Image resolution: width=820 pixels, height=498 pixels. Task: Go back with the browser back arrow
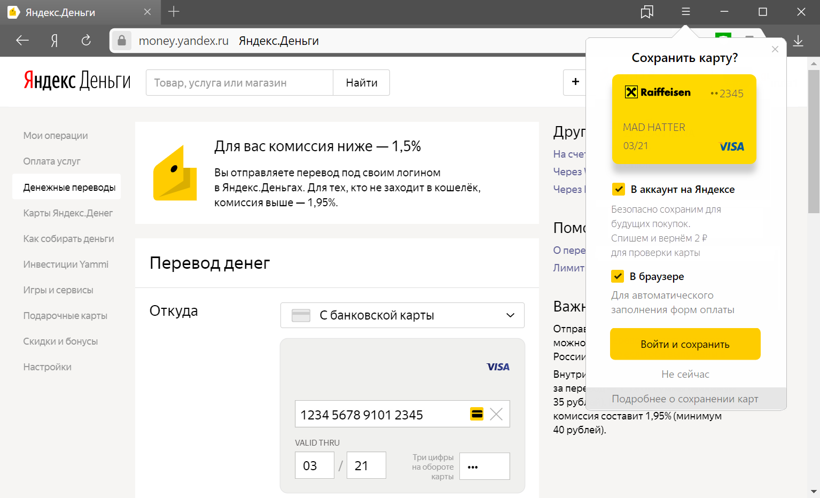click(x=22, y=41)
